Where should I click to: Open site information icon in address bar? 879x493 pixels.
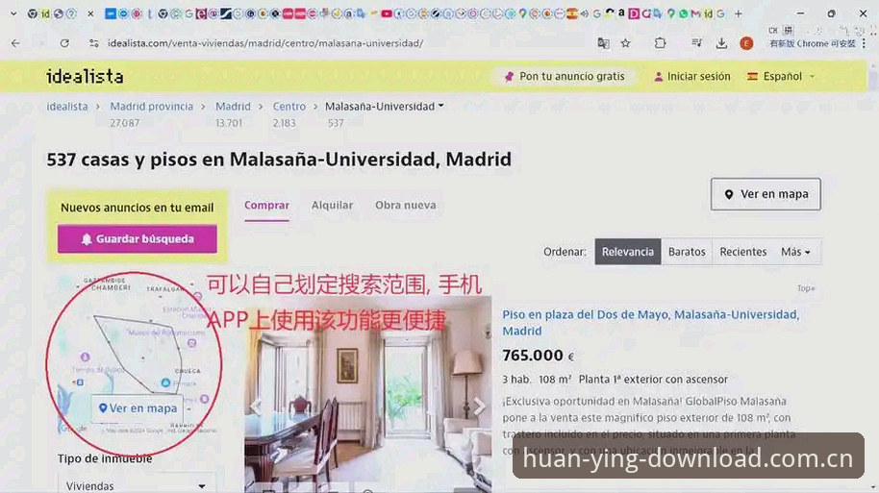click(x=93, y=43)
